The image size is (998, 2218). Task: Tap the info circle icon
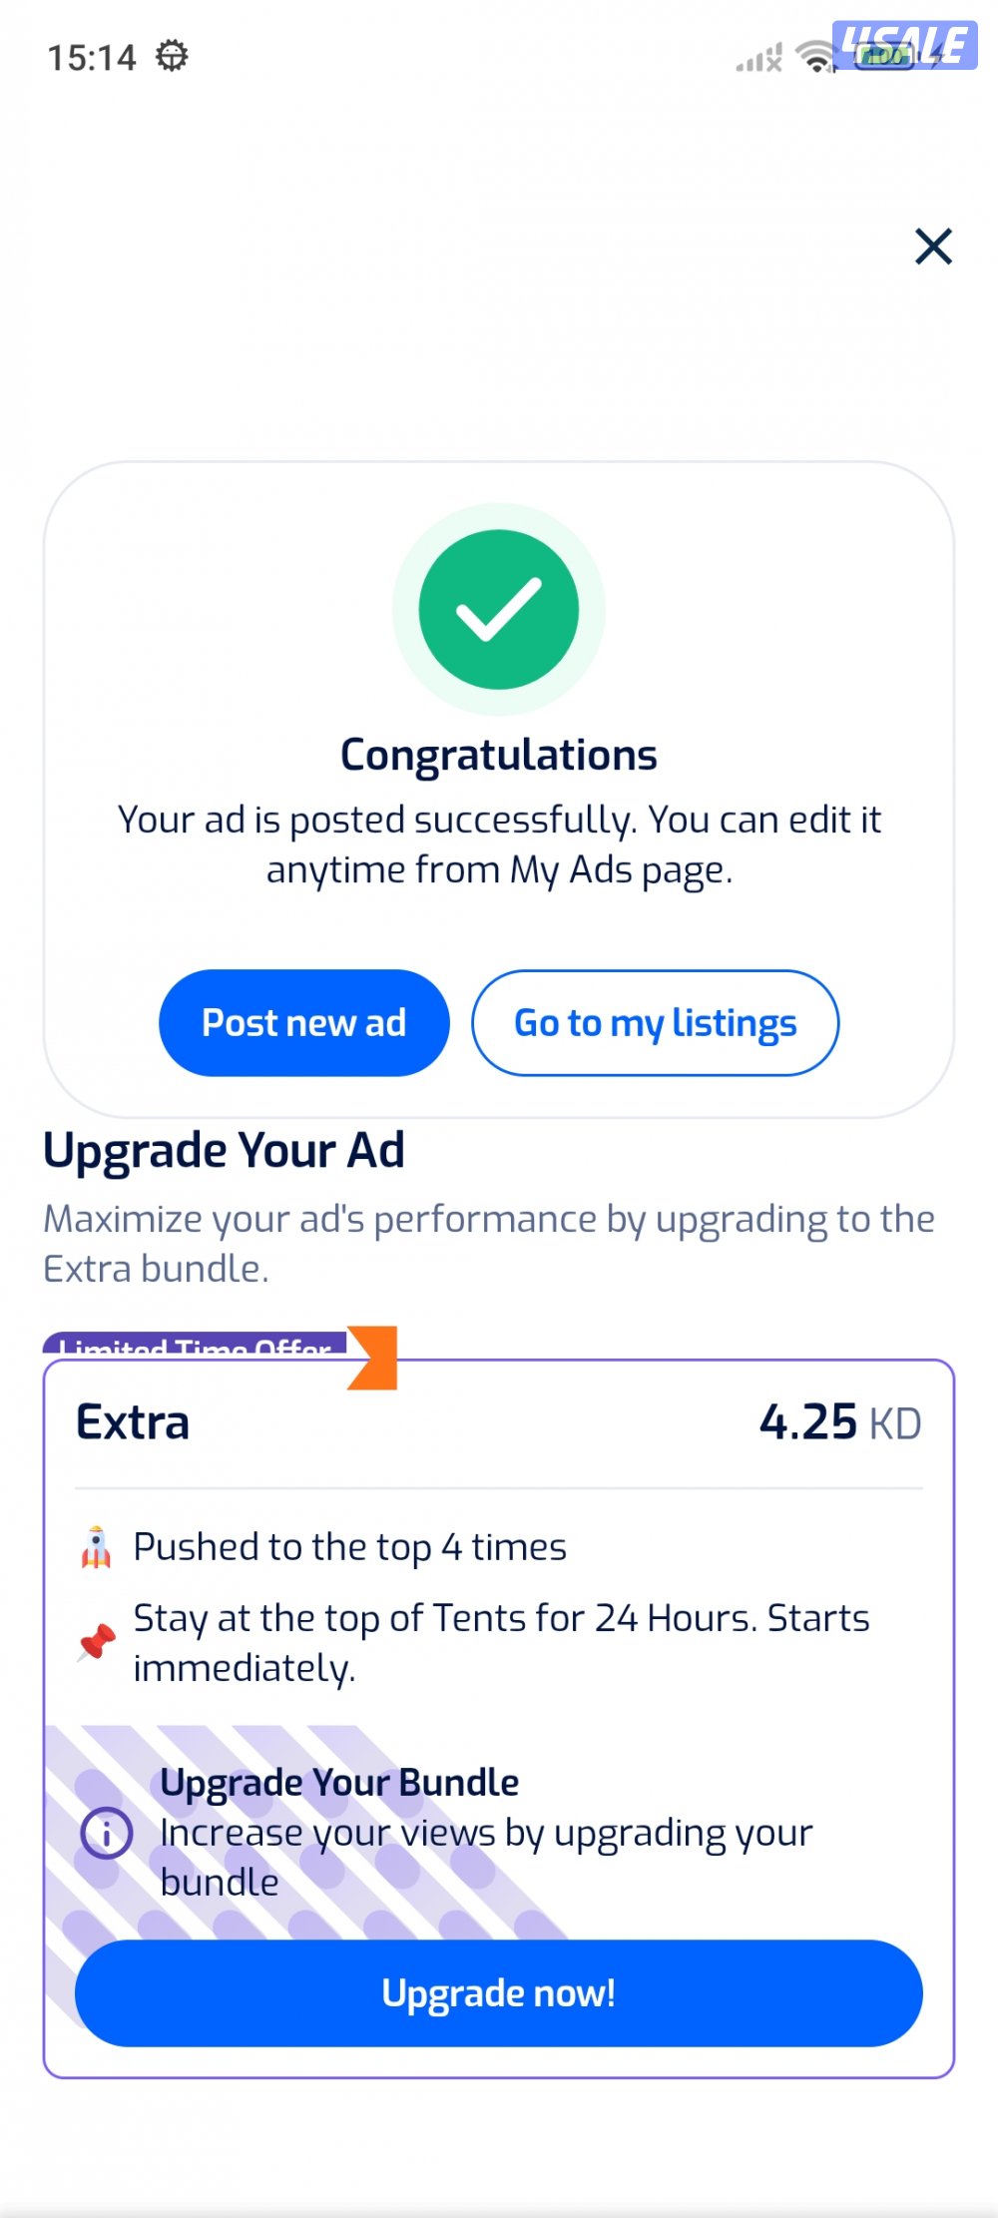coord(106,1833)
